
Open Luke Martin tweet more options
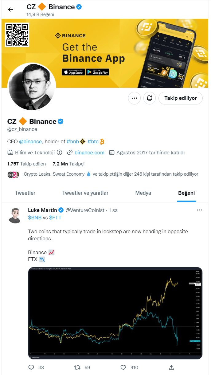pos(199,210)
